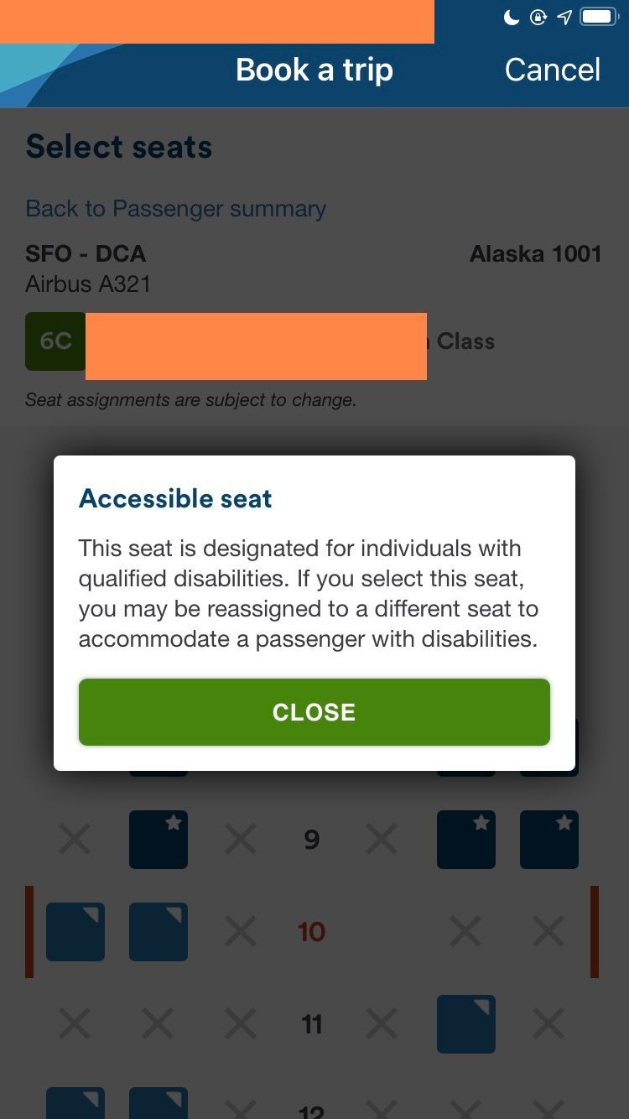Tap the 6C assigned seat badge

pyautogui.click(x=55, y=341)
